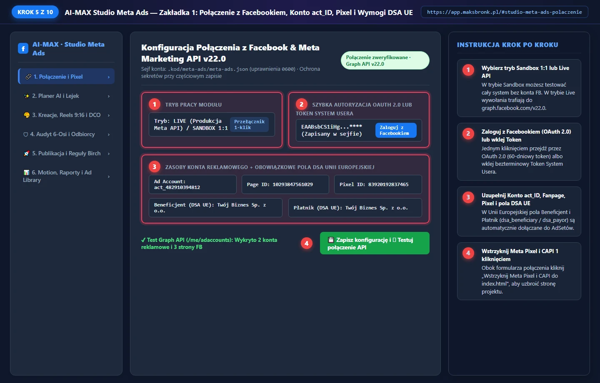Screen dimensions: 600x383
Task: Click the Połączenie zweryfikowane status badge
Action: (x=385, y=60)
